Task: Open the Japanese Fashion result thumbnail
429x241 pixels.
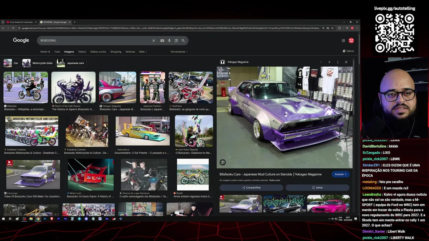Action: tap(152, 87)
